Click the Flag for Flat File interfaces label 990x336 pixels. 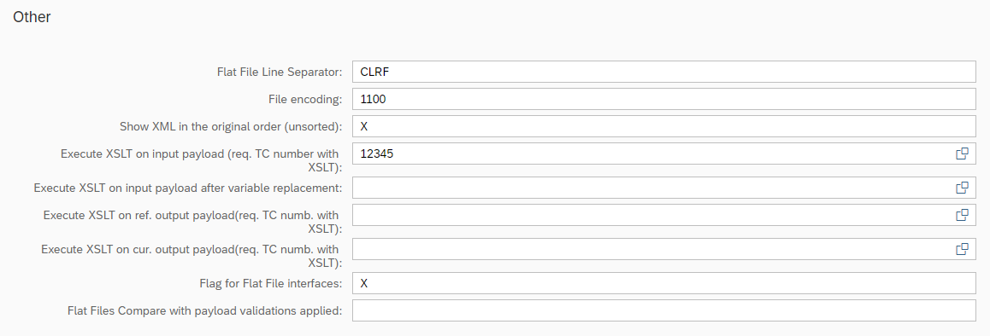[x=271, y=284]
